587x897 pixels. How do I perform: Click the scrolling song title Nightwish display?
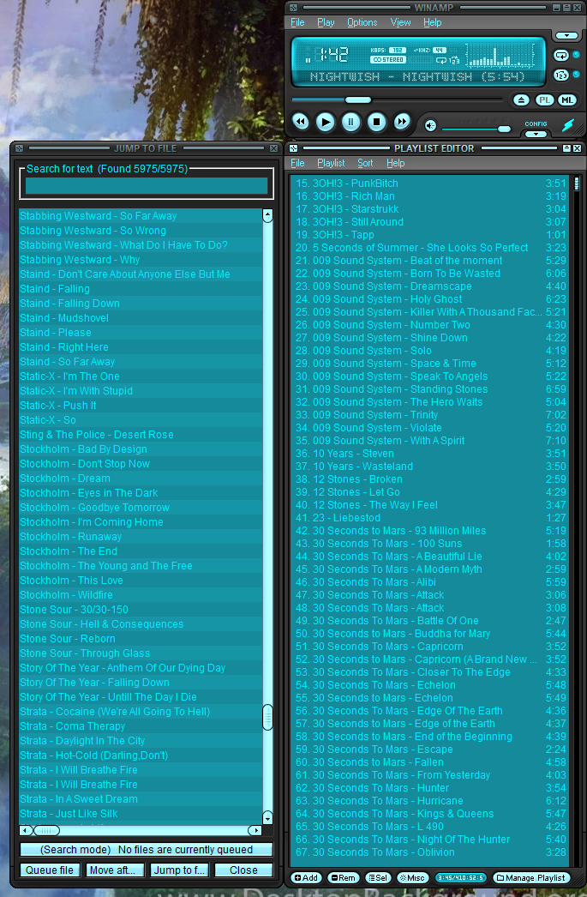[x=417, y=76]
